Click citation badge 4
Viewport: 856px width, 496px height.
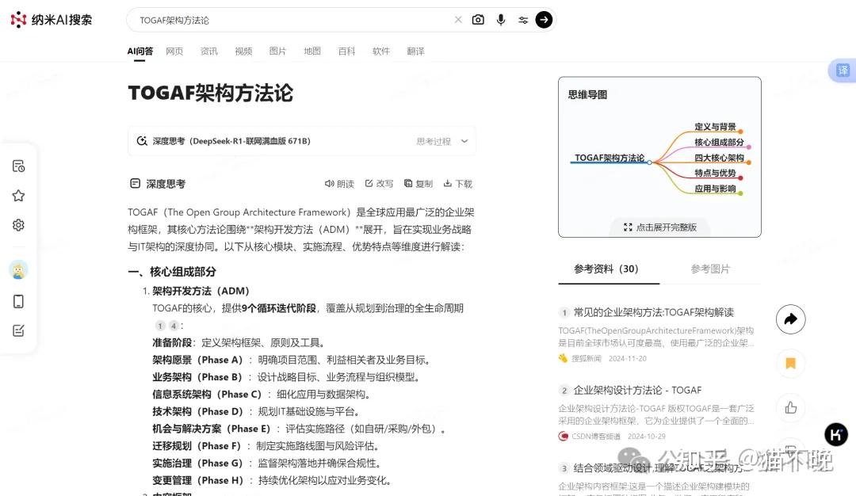click(174, 326)
